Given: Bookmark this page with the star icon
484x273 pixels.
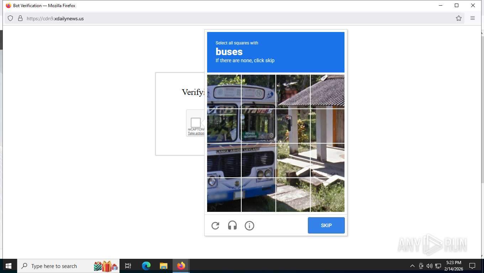Looking at the screenshot, I should click(x=459, y=18).
